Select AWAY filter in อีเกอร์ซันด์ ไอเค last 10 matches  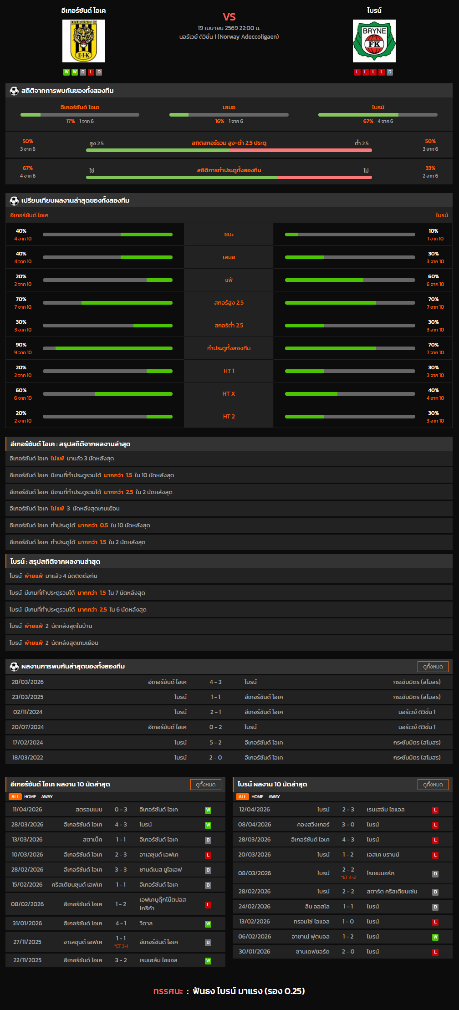[x=47, y=797]
